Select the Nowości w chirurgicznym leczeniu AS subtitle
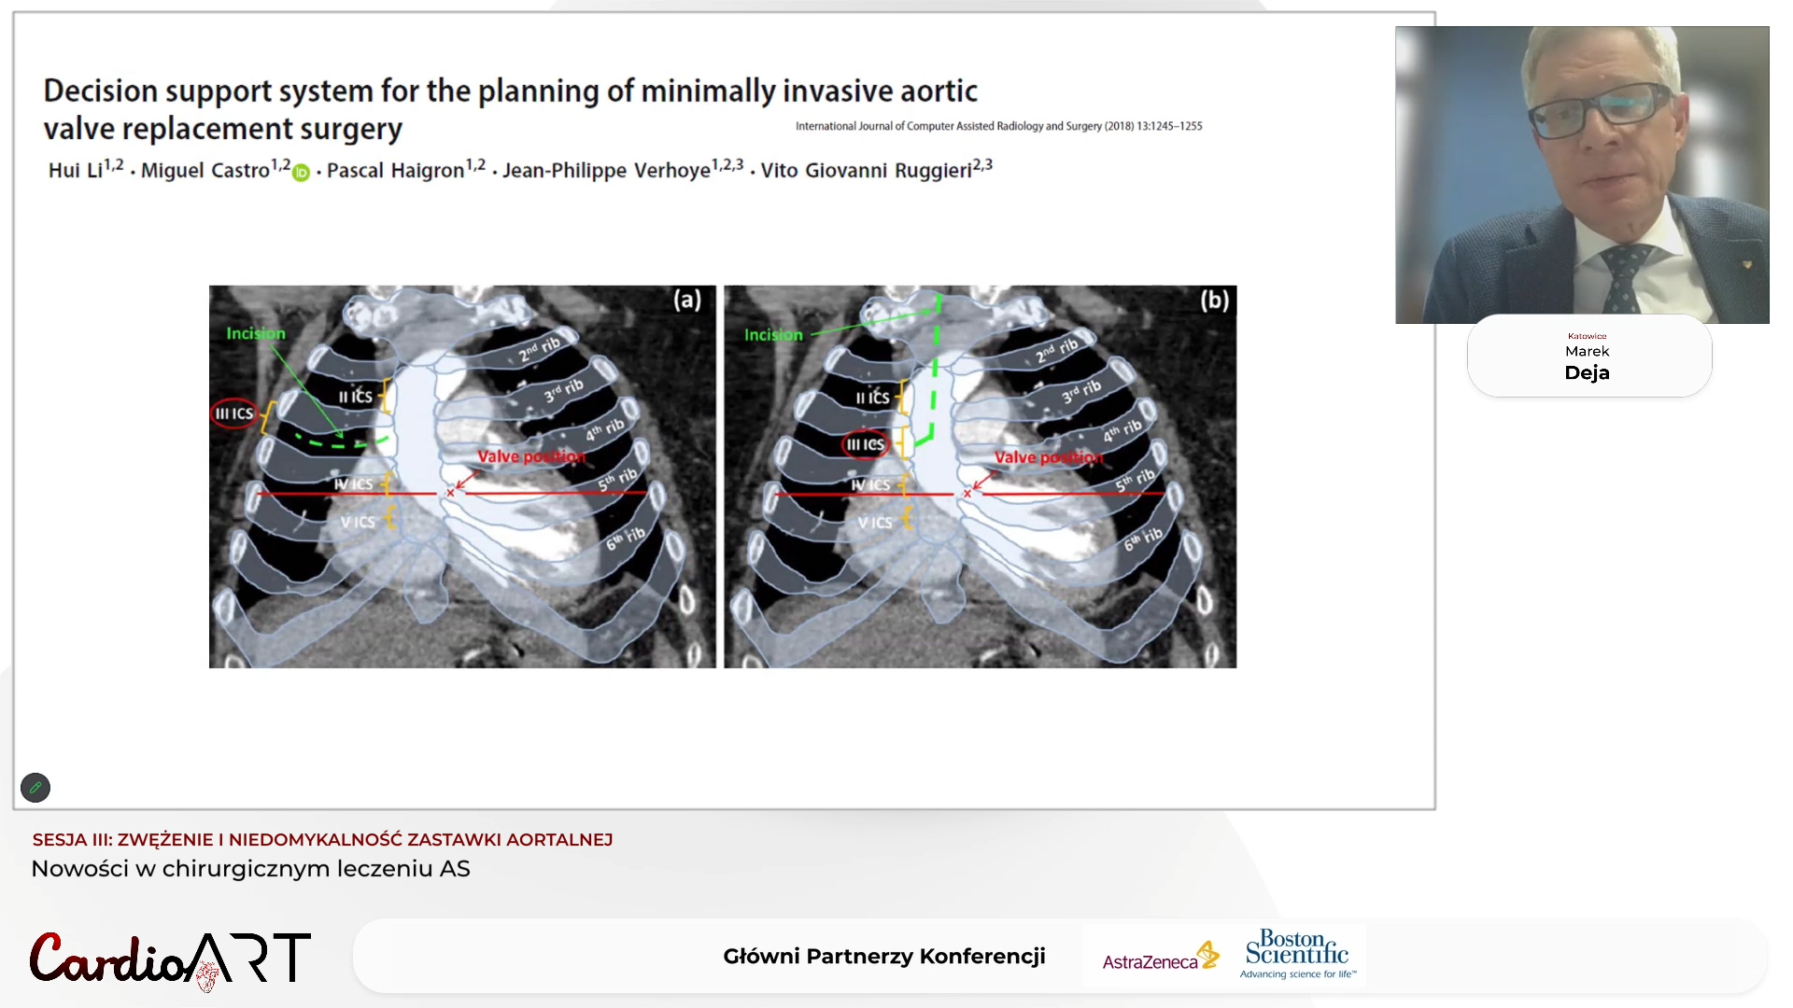Screen dimensions: 1793x1008 [251, 869]
